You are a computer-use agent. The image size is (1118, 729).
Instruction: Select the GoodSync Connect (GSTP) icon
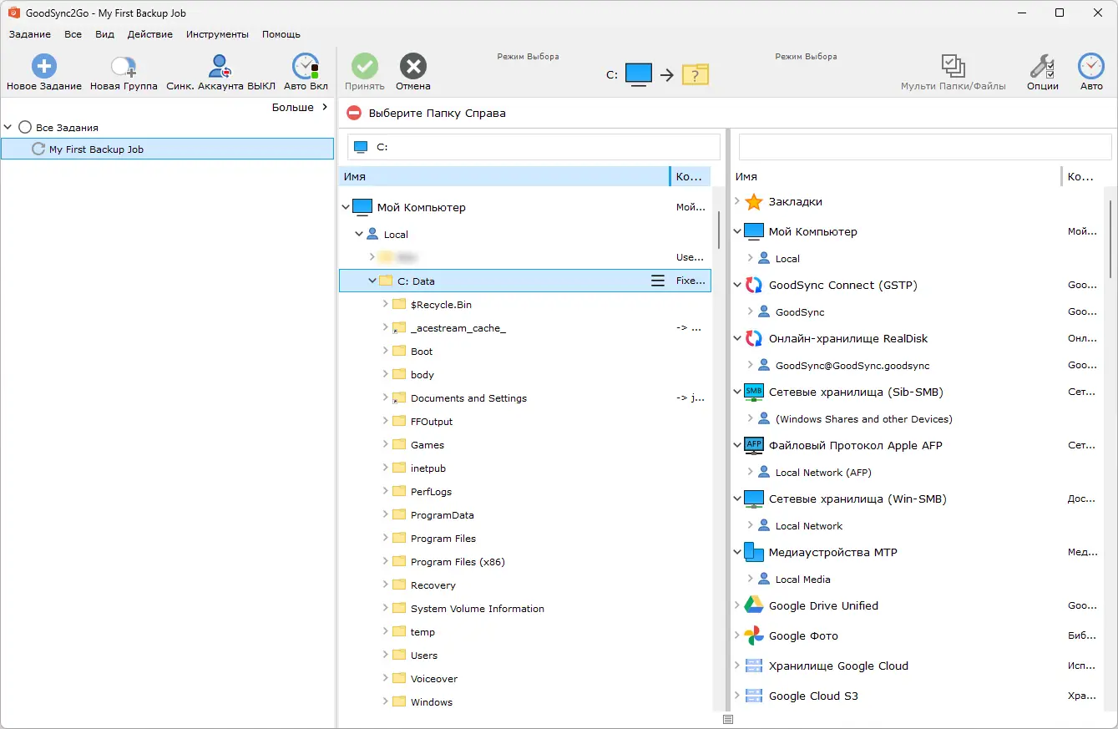pos(754,286)
